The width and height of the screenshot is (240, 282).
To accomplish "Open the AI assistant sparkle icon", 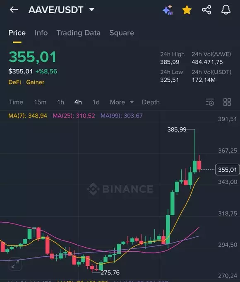I will 168,10.
